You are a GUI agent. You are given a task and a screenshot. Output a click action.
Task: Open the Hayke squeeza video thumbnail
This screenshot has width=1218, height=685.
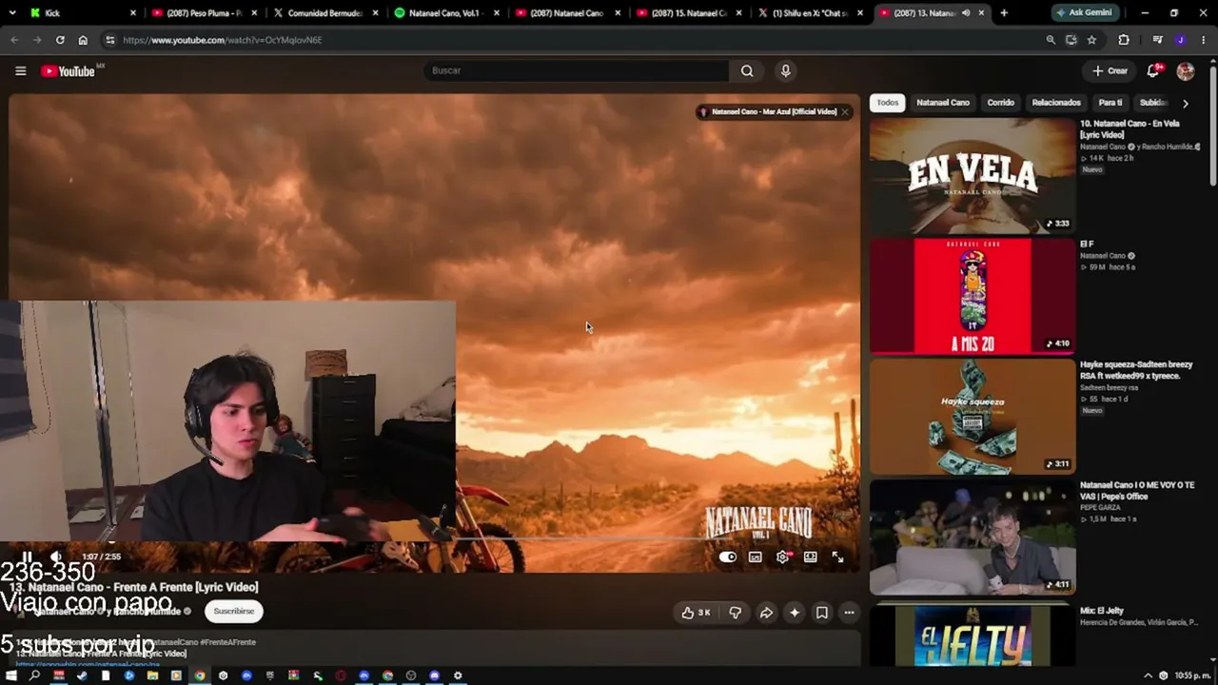click(x=972, y=416)
